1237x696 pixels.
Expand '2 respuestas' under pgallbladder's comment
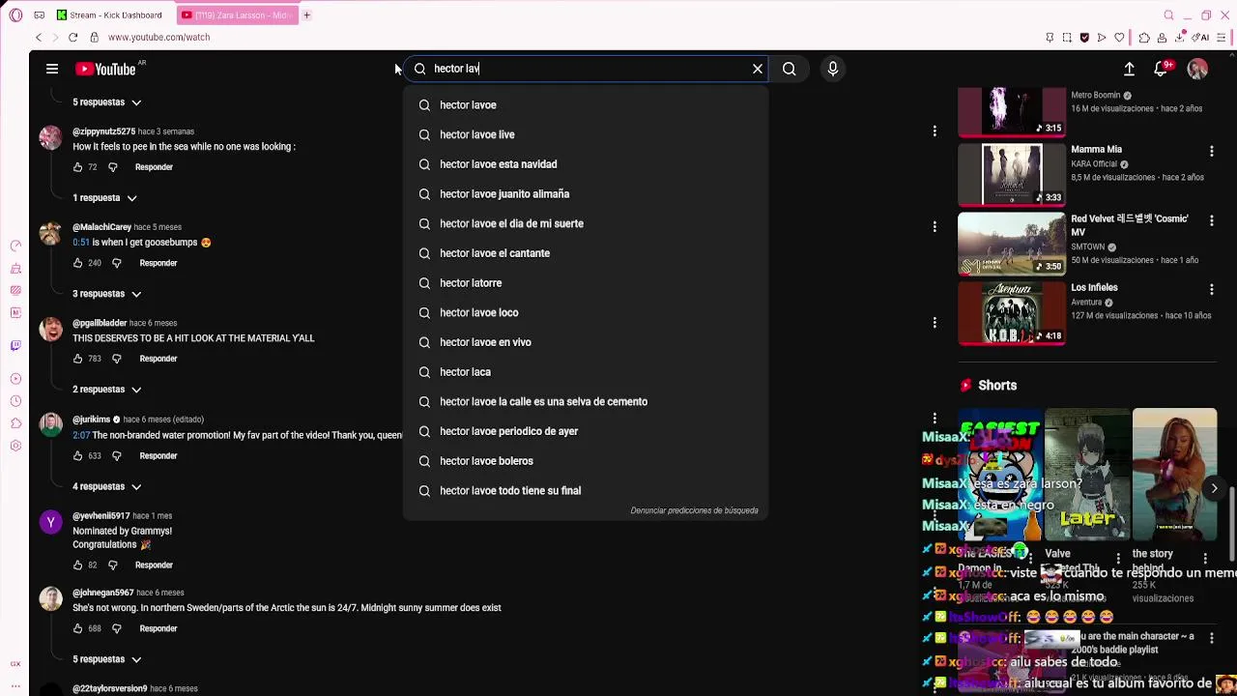[x=107, y=390]
